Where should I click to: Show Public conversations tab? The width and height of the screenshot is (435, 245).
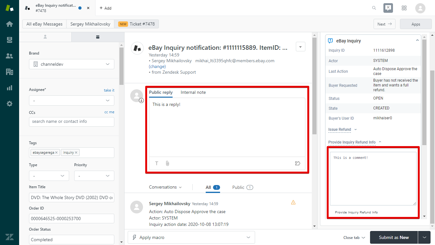pyautogui.click(x=243, y=187)
